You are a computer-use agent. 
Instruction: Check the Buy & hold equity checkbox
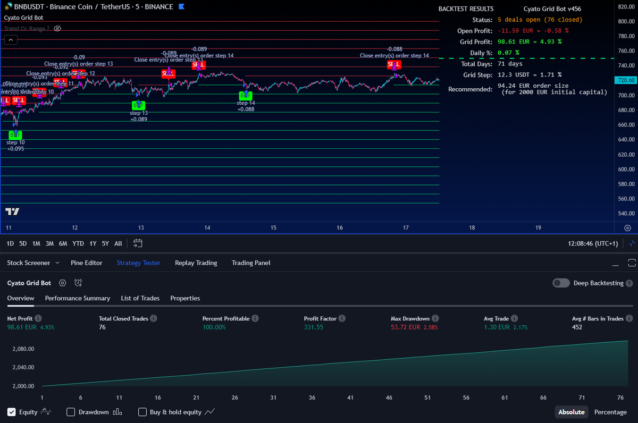point(142,412)
